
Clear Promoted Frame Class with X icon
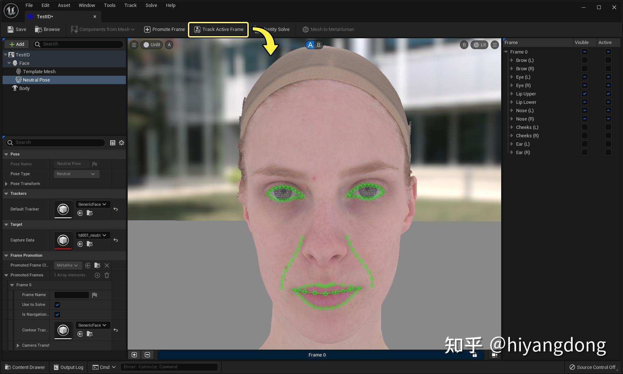[107, 265]
